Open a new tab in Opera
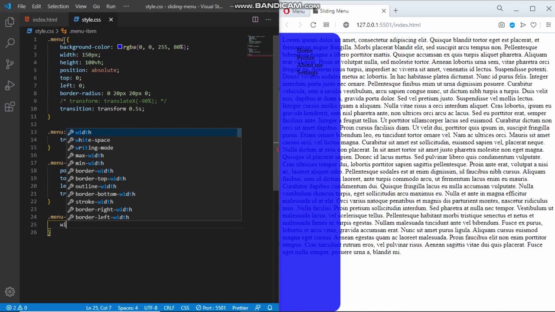The image size is (555, 312). 395,10
